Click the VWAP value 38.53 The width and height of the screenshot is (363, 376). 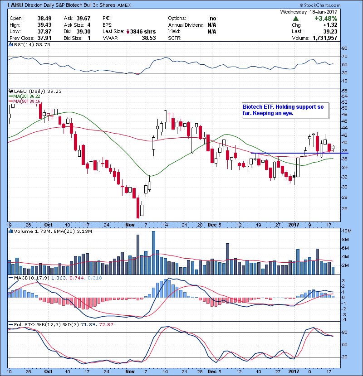tap(149, 38)
